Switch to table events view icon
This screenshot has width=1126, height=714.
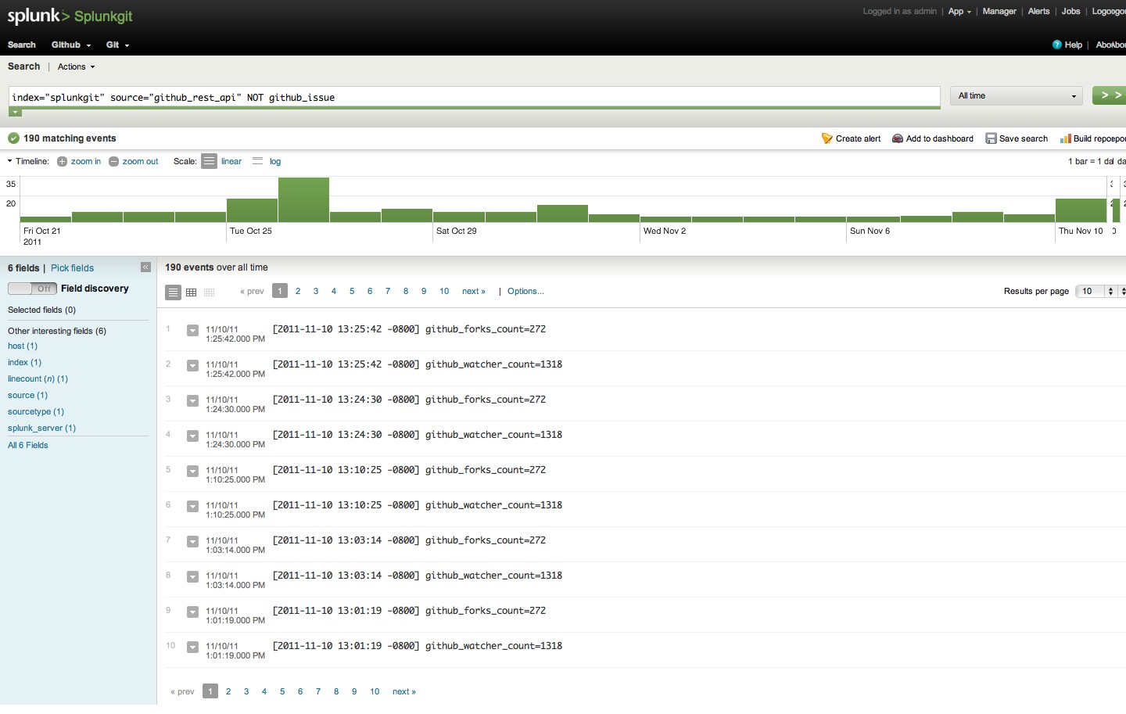click(191, 292)
